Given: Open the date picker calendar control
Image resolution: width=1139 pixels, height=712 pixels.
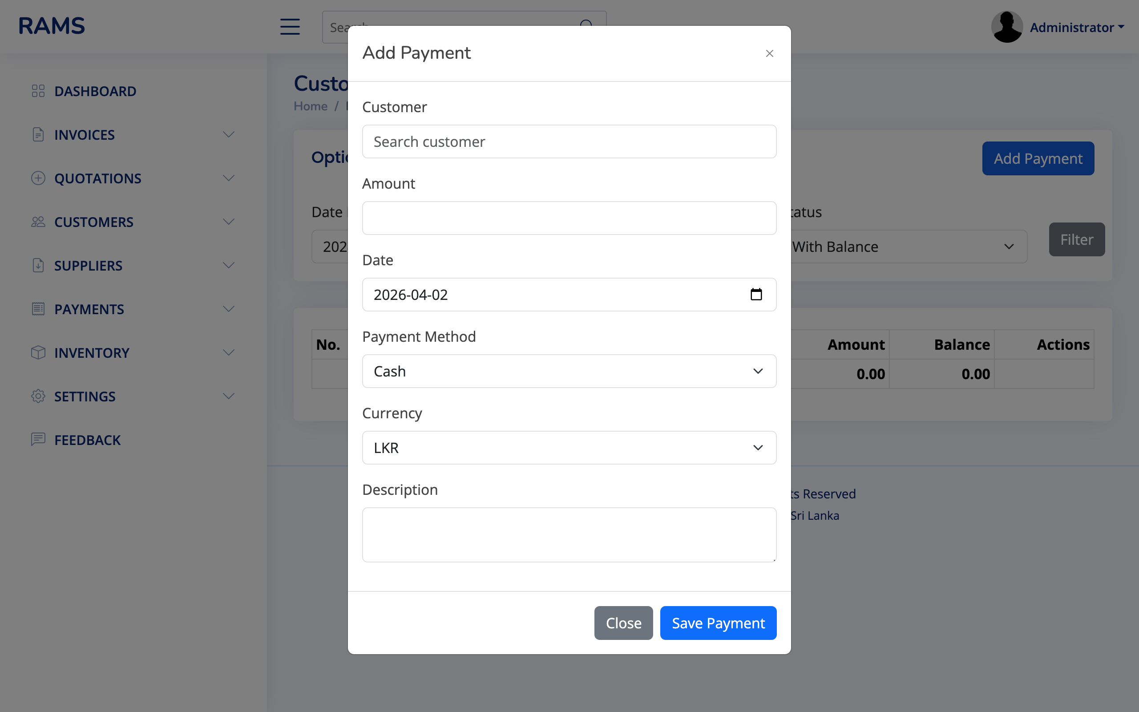Looking at the screenshot, I should tap(755, 294).
